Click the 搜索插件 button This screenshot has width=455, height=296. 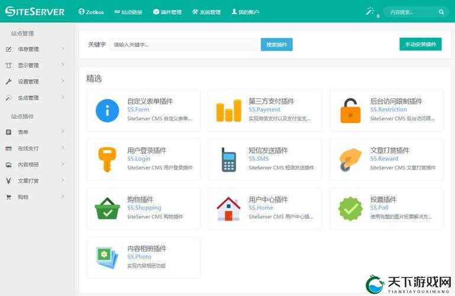coord(276,44)
